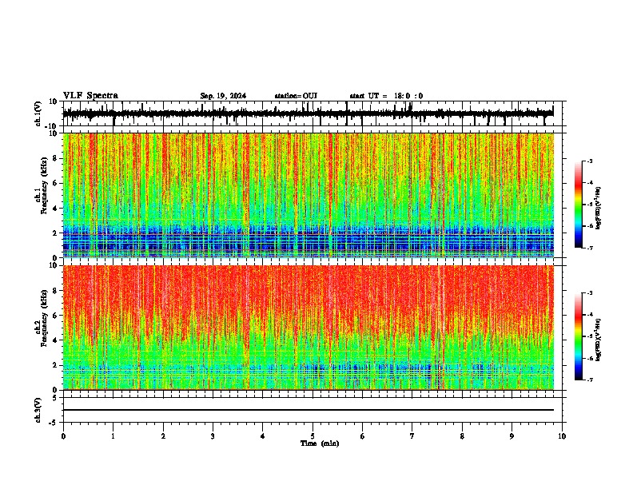Click the flat ch.3 voltage line

pos(308,410)
